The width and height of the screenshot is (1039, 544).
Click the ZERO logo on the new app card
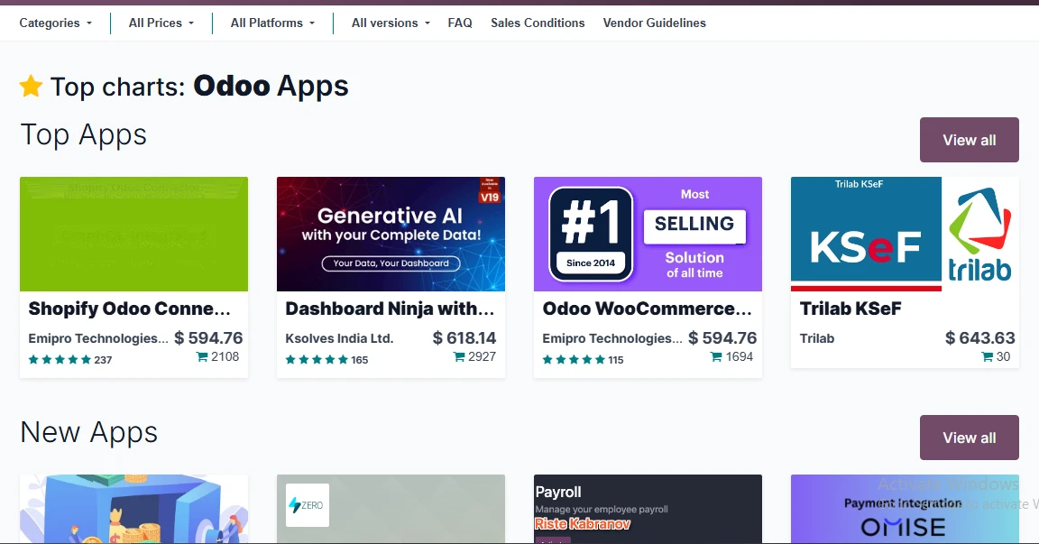point(307,505)
